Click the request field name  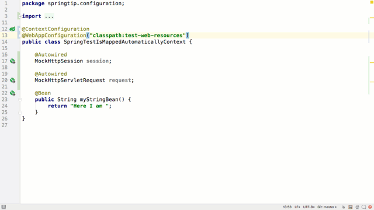[120, 80]
